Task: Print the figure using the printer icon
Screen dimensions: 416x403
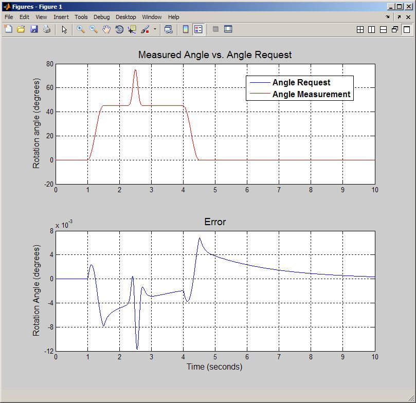Action: (x=47, y=29)
